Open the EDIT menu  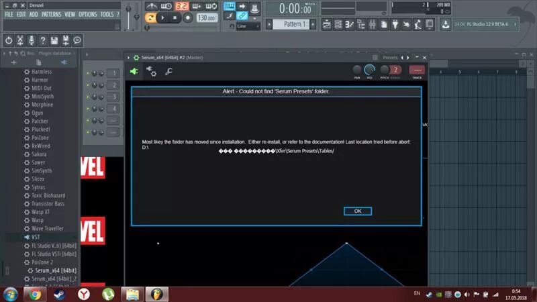[x=21, y=14]
